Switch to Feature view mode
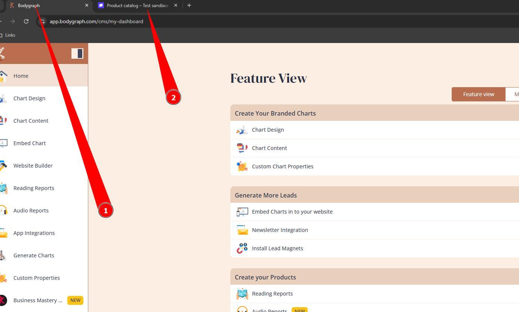Viewport: 519px width, 312px height. coord(478,94)
